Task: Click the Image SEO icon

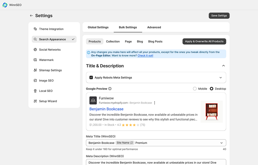Action: point(35,80)
